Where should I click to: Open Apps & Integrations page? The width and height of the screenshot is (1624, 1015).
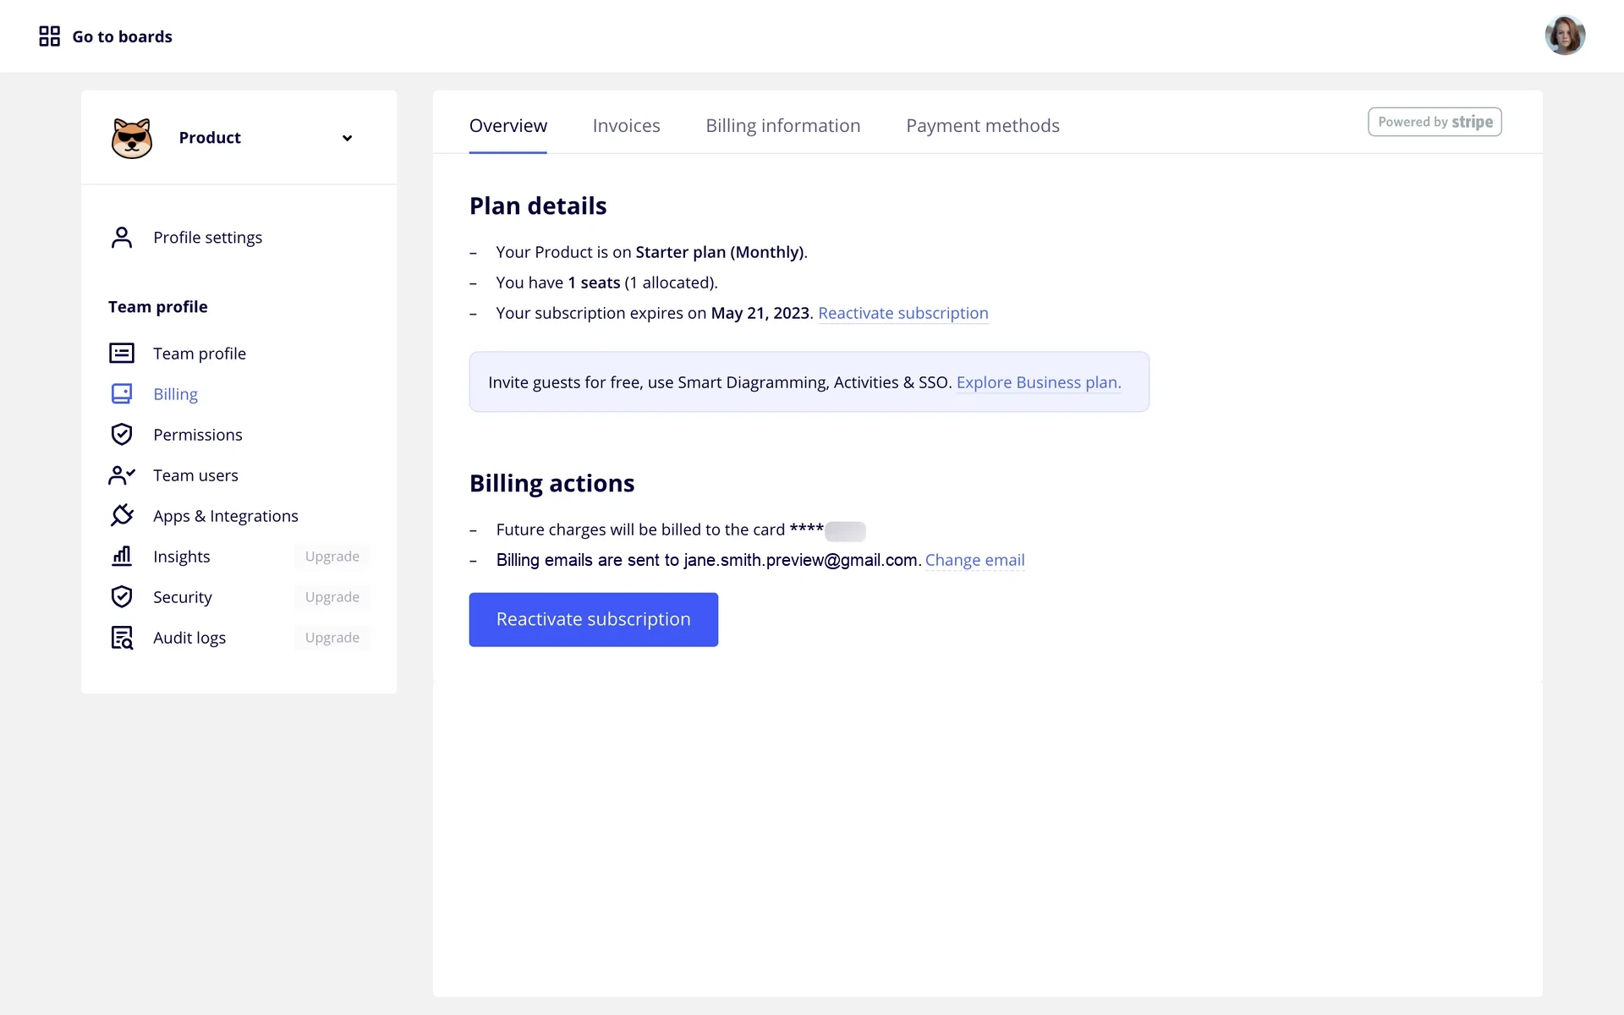[226, 516]
